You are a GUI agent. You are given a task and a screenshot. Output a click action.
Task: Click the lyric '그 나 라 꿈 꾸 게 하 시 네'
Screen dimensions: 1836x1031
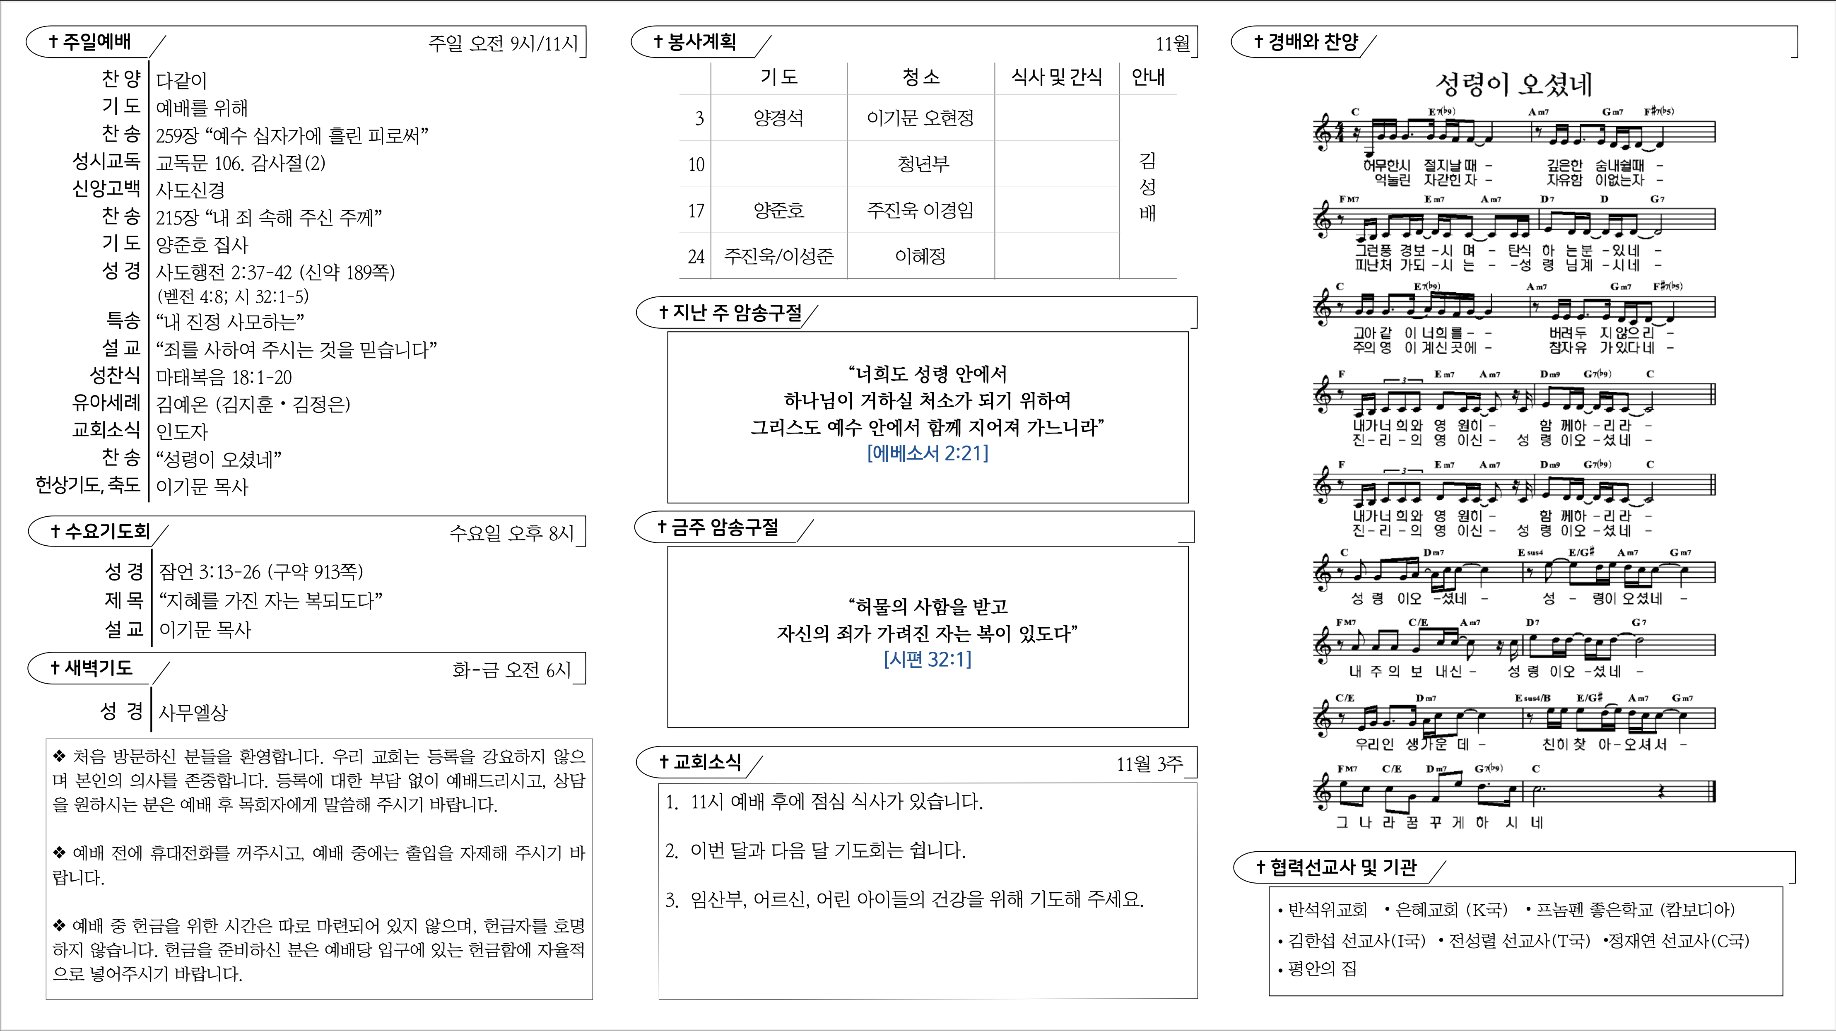[1439, 822]
